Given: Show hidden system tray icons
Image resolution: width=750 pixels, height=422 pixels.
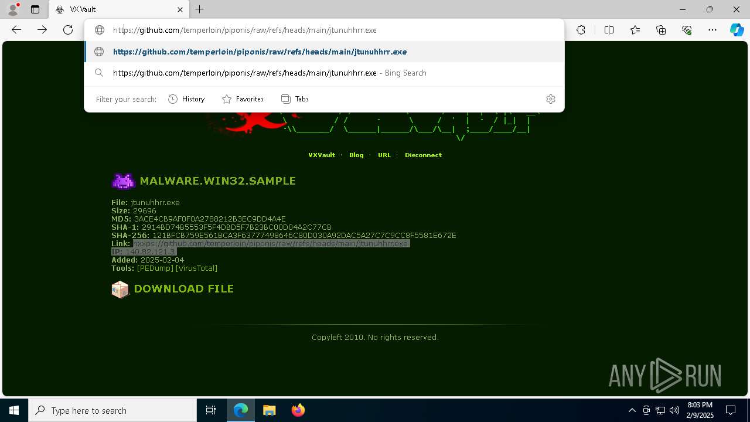Looking at the screenshot, I should (x=632, y=410).
